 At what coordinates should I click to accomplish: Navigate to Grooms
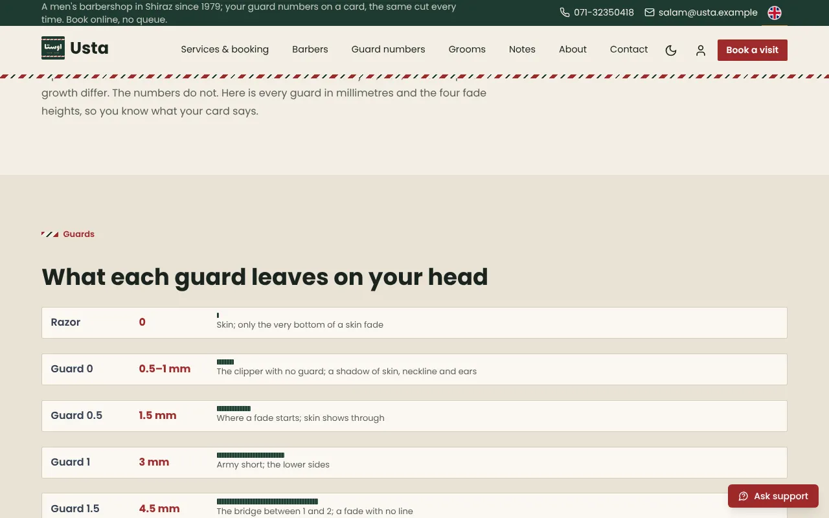(467, 49)
